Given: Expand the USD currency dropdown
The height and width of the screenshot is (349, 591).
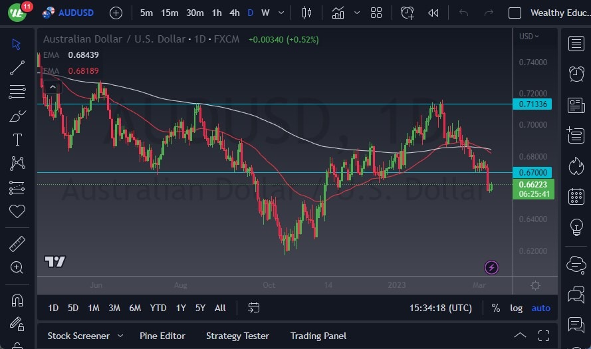Looking at the screenshot, I should coord(529,36).
